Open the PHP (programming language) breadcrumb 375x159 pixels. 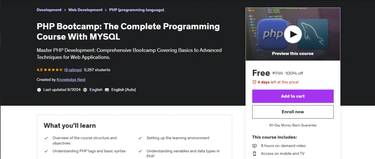coord(137,10)
